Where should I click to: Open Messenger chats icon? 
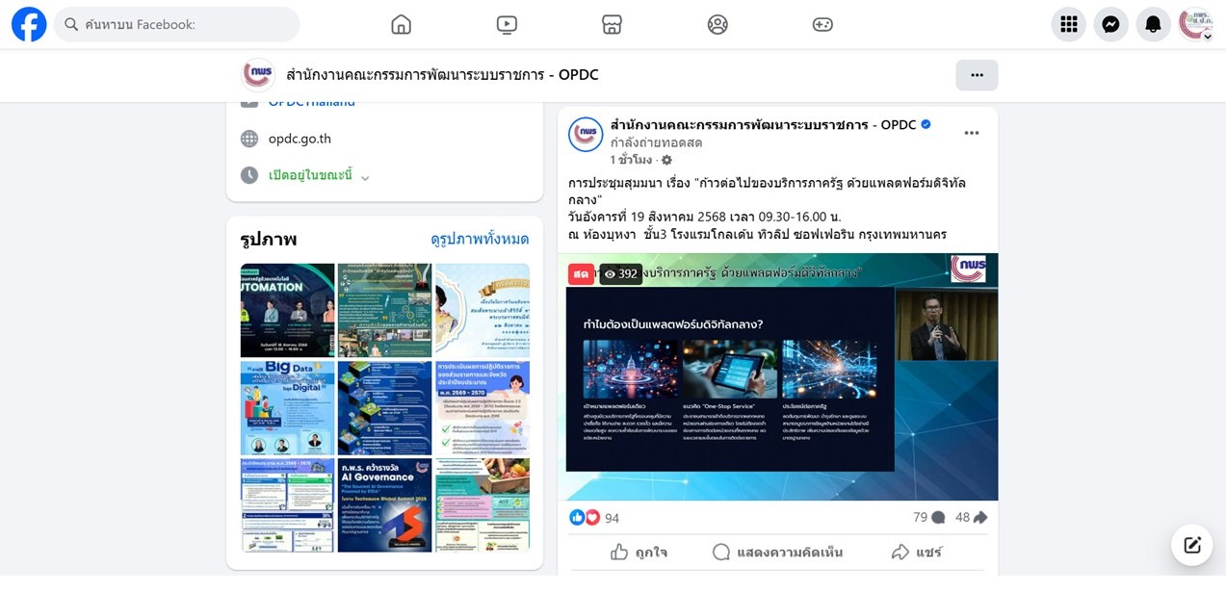[1110, 24]
